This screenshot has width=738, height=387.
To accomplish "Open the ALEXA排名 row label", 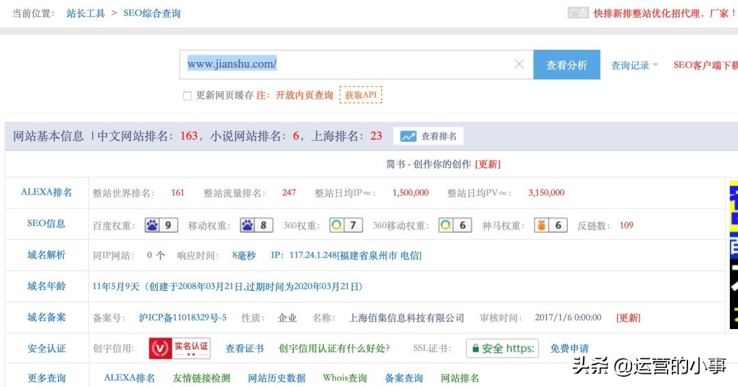I will (46, 192).
